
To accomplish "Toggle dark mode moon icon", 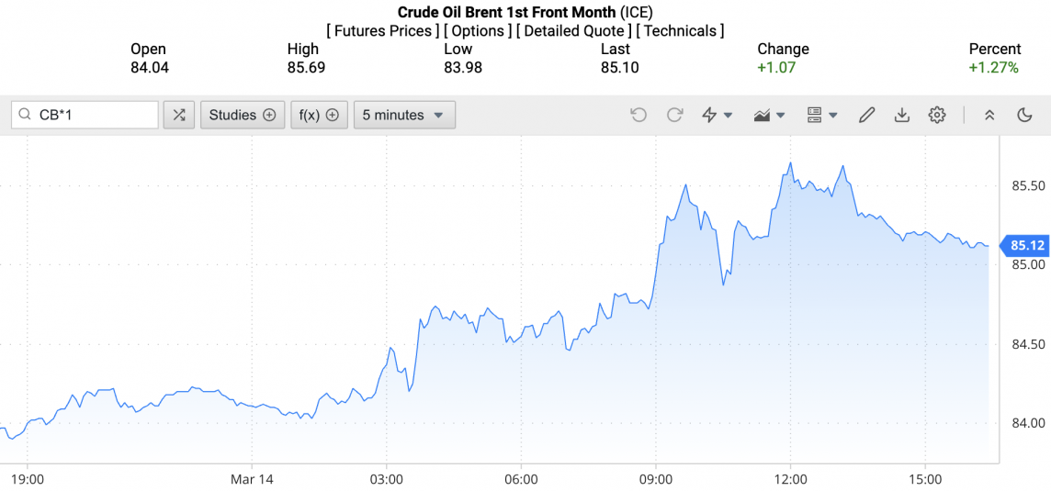I will [1025, 115].
